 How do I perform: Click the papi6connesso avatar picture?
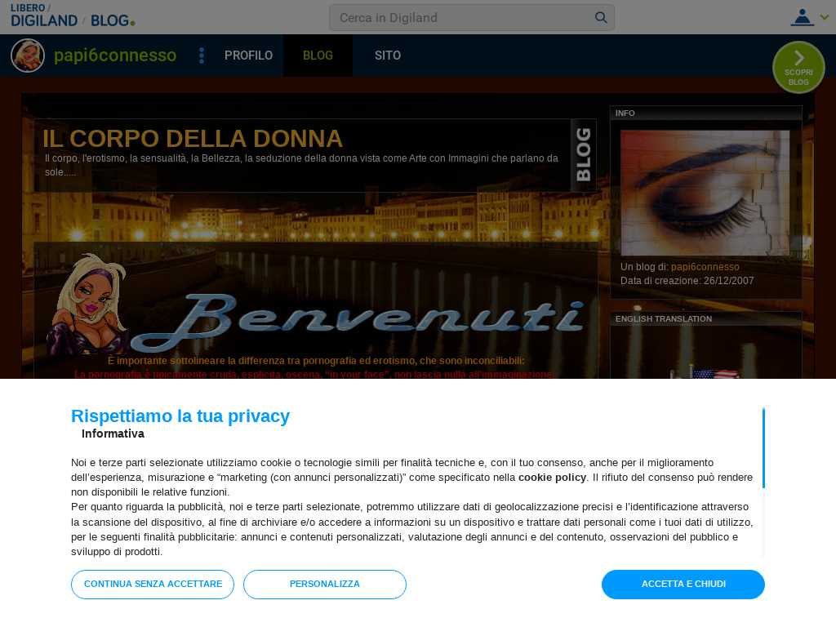(28, 56)
